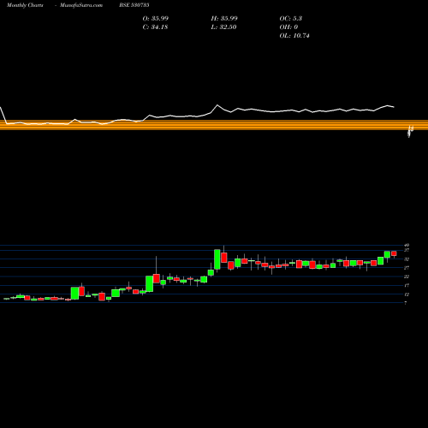Click the 32 price axis label
The width and height of the screenshot is (428, 428).
tap(407, 259)
